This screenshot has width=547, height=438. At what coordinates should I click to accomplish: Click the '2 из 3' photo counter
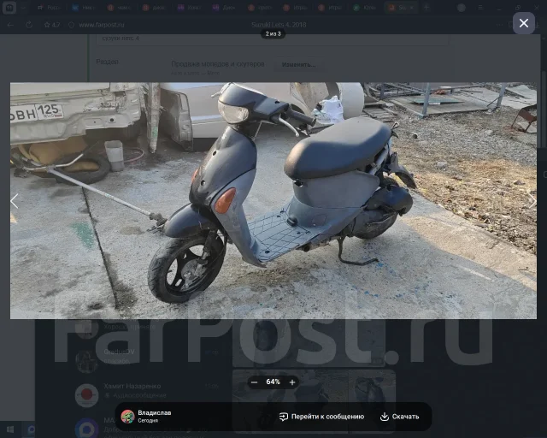(273, 34)
